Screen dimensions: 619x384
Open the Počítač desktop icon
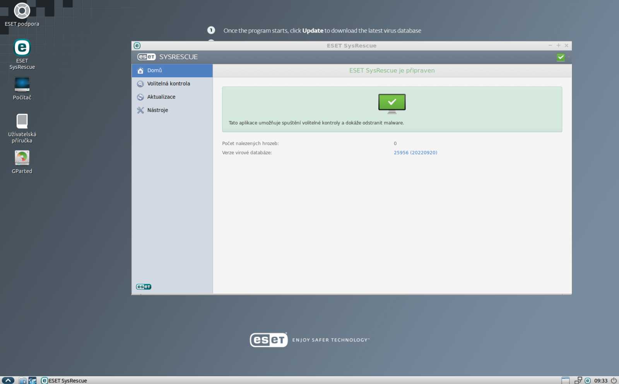click(x=22, y=89)
